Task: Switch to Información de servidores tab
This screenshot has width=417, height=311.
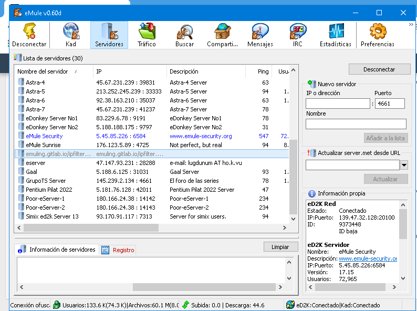Action: coord(56,250)
